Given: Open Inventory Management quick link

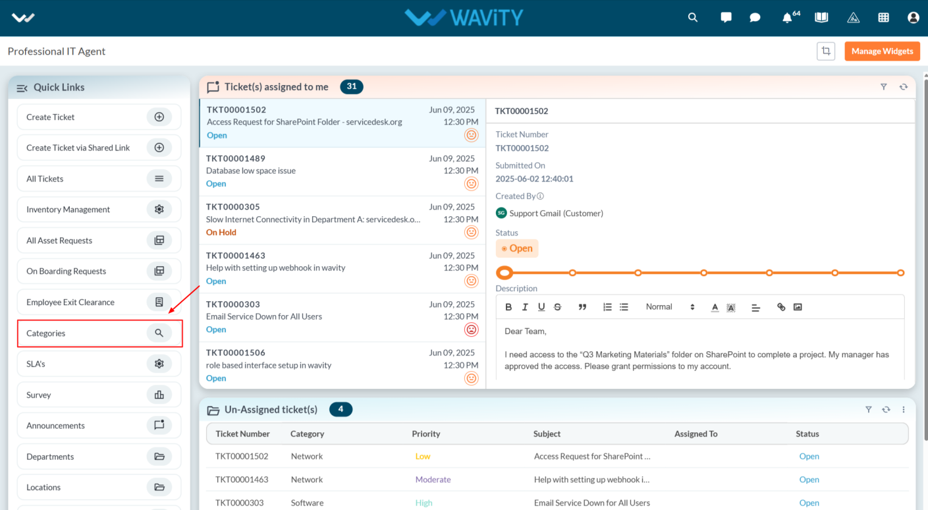Looking at the screenshot, I should click(x=99, y=210).
